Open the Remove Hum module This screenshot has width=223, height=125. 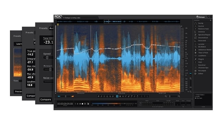point(203,29)
